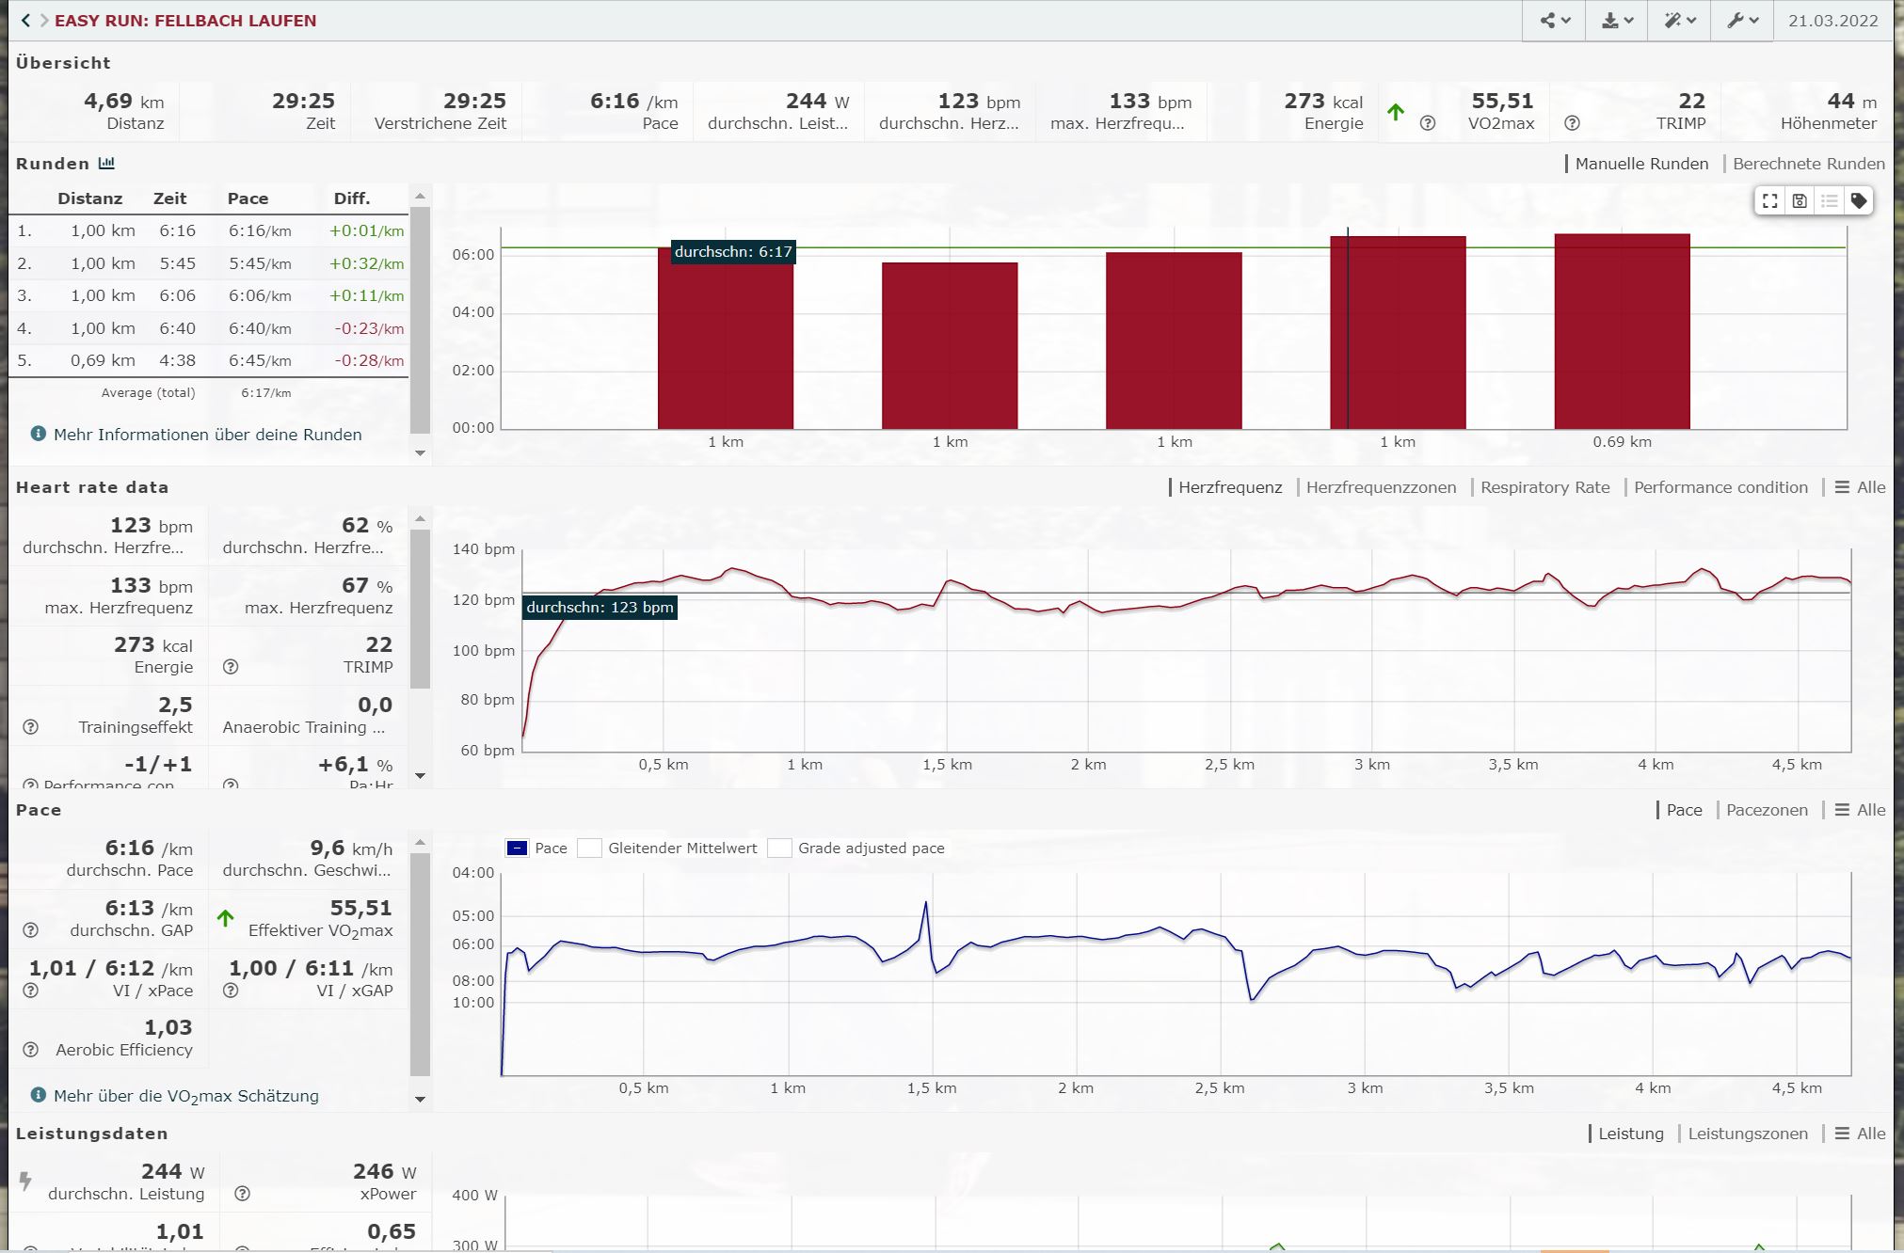The image size is (1904, 1253).
Task: Open the wrench tools dropdown
Action: click(x=1742, y=21)
